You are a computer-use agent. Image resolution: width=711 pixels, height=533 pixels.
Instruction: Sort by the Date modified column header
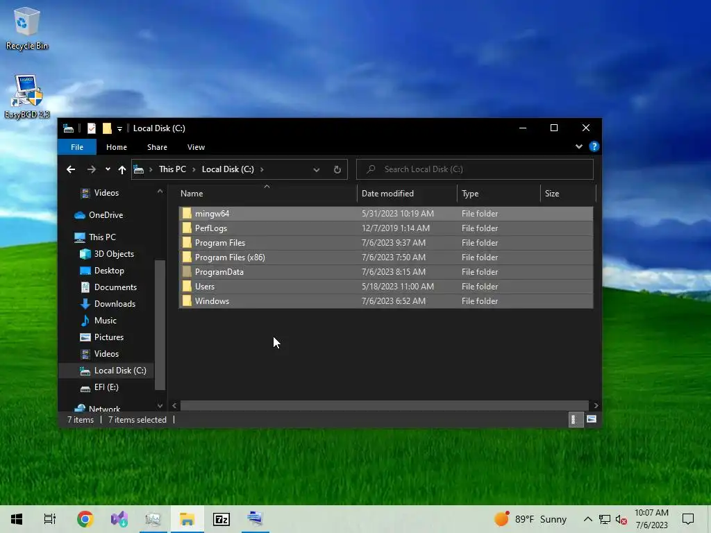(x=407, y=194)
